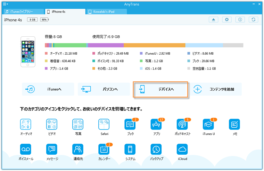Open the 写真 (Photos) category icon
The width and height of the screenshot is (264, 171).
[78, 124]
